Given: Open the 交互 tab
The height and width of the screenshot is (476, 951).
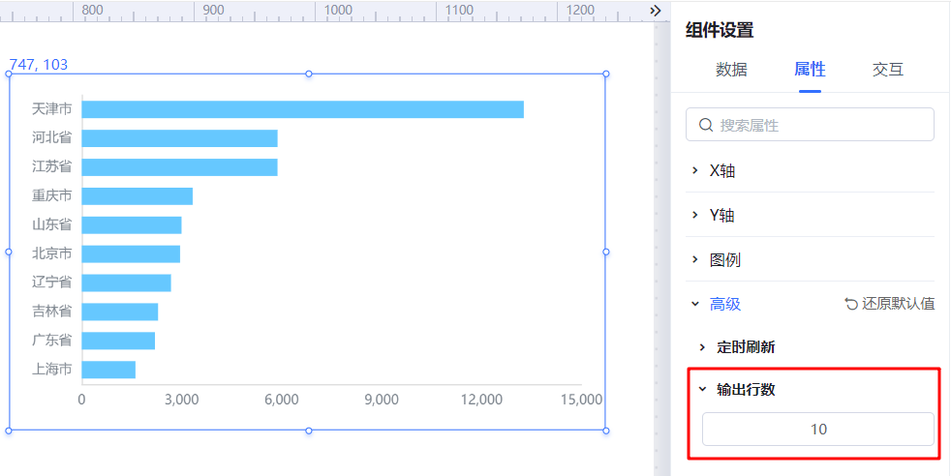Looking at the screenshot, I should coord(888,70).
